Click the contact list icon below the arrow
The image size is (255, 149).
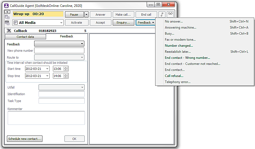click(7, 17)
